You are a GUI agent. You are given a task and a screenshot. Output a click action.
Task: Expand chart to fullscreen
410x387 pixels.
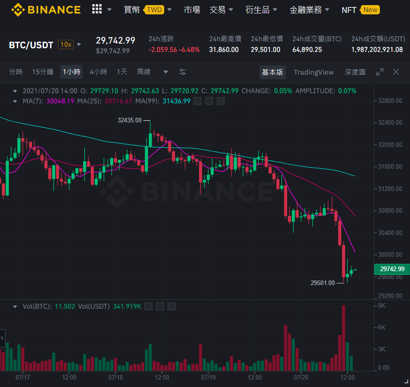[x=380, y=72]
